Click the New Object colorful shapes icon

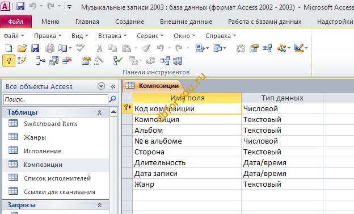(282, 48)
